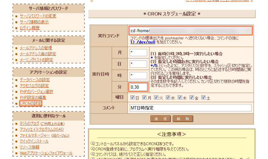Open クイックインストール link
This screenshot has width=268, height=159.
(x=34, y=141)
